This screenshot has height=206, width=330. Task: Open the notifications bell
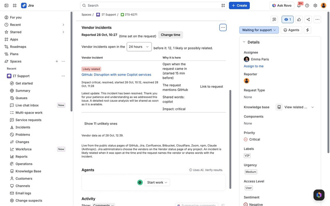(299, 5)
